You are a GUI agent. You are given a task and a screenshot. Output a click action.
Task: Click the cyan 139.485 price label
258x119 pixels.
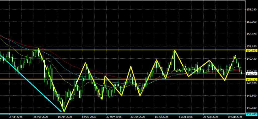coord(251,114)
